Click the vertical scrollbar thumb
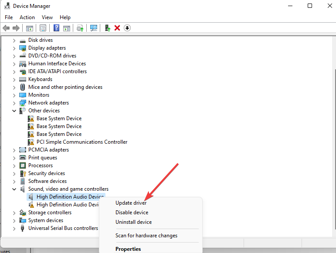Image resolution: width=336 pixels, height=253 pixels. coord(335,150)
